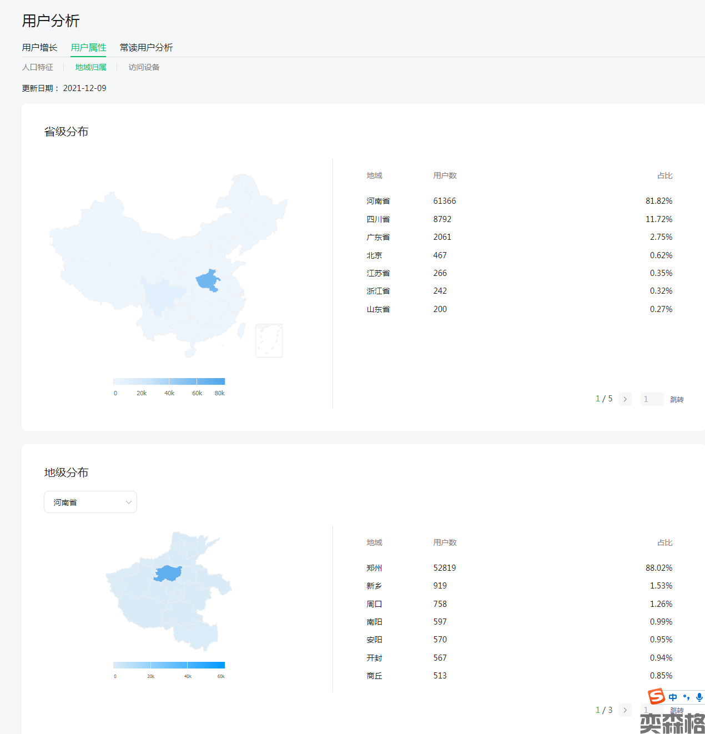This screenshot has height=734, width=705.
Task: Switch to the 用户增长 tab
Action: [39, 48]
